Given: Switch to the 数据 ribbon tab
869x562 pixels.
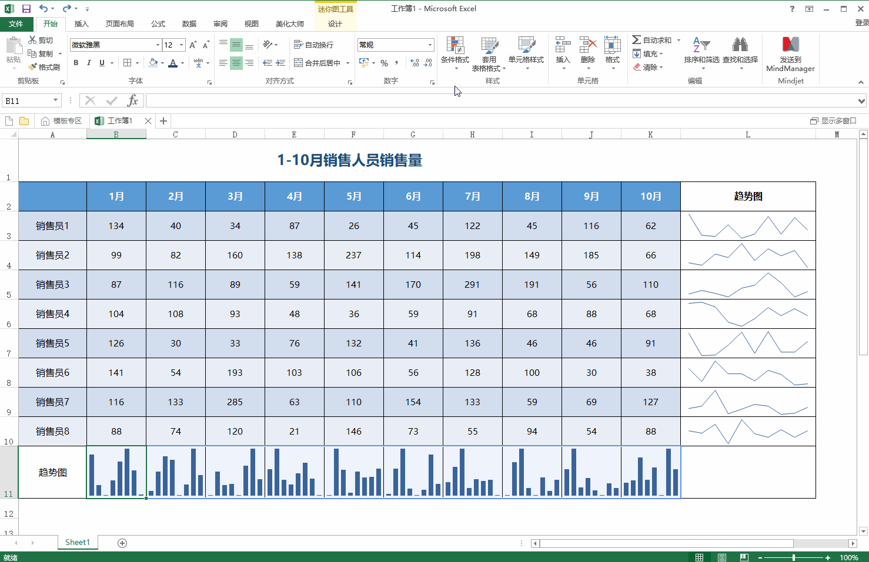Looking at the screenshot, I should [x=189, y=24].
